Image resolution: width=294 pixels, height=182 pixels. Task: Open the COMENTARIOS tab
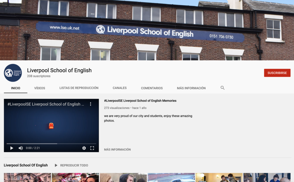point(152,88)
